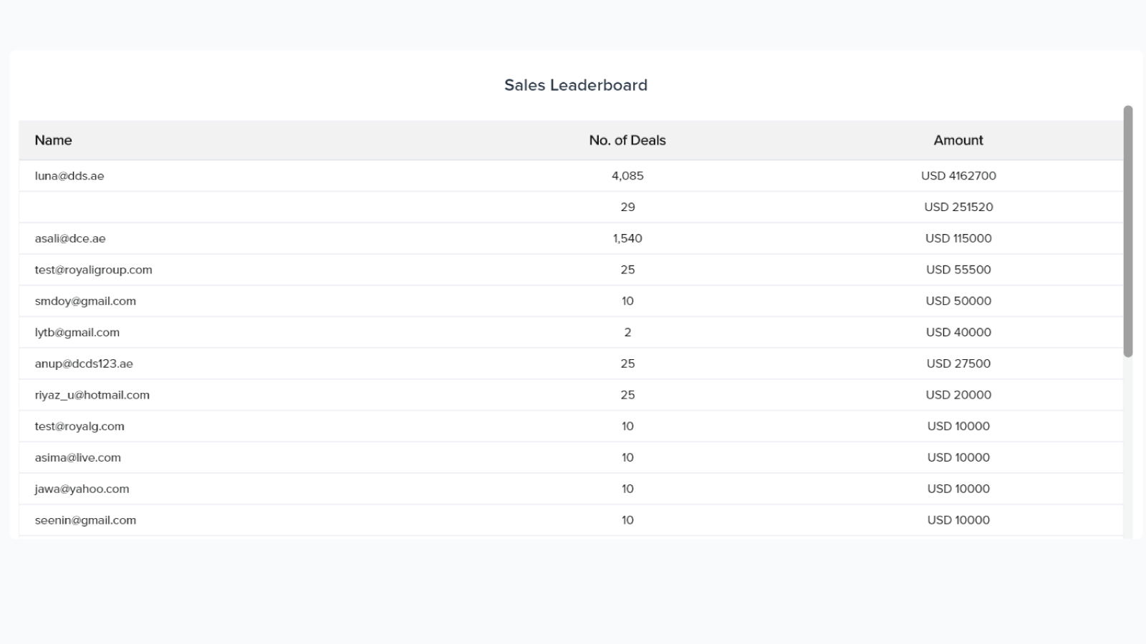Select anup@dcds123.ae in the table
Viewport: 1146px width, 644px height.
(84, 364)
